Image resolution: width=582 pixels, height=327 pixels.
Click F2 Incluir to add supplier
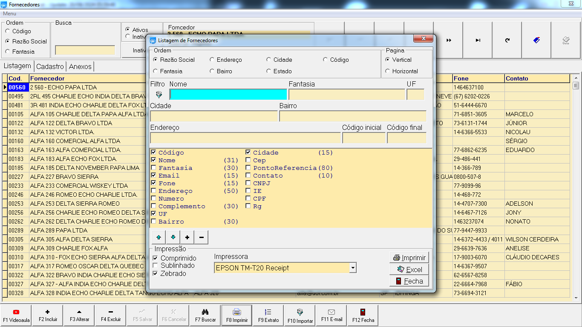pos(48,316)
